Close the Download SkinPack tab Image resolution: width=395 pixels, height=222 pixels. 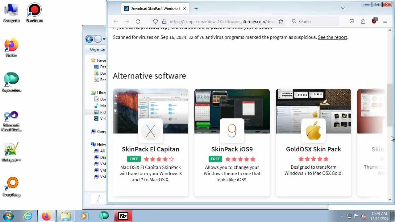185,9
